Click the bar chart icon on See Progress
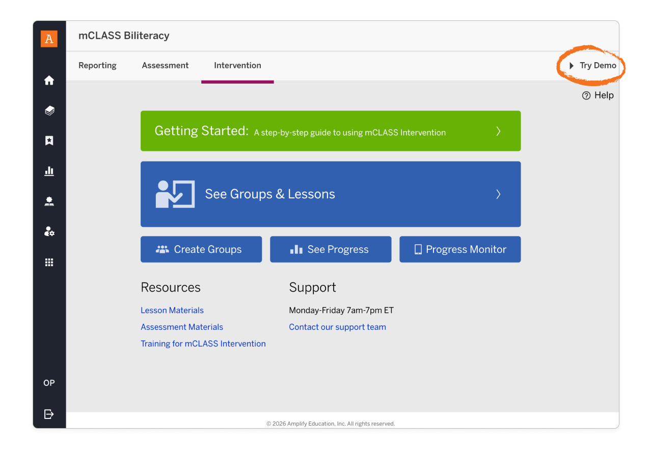Image resolution: width=652 pixels, height=449 pixels. point(296,249)
